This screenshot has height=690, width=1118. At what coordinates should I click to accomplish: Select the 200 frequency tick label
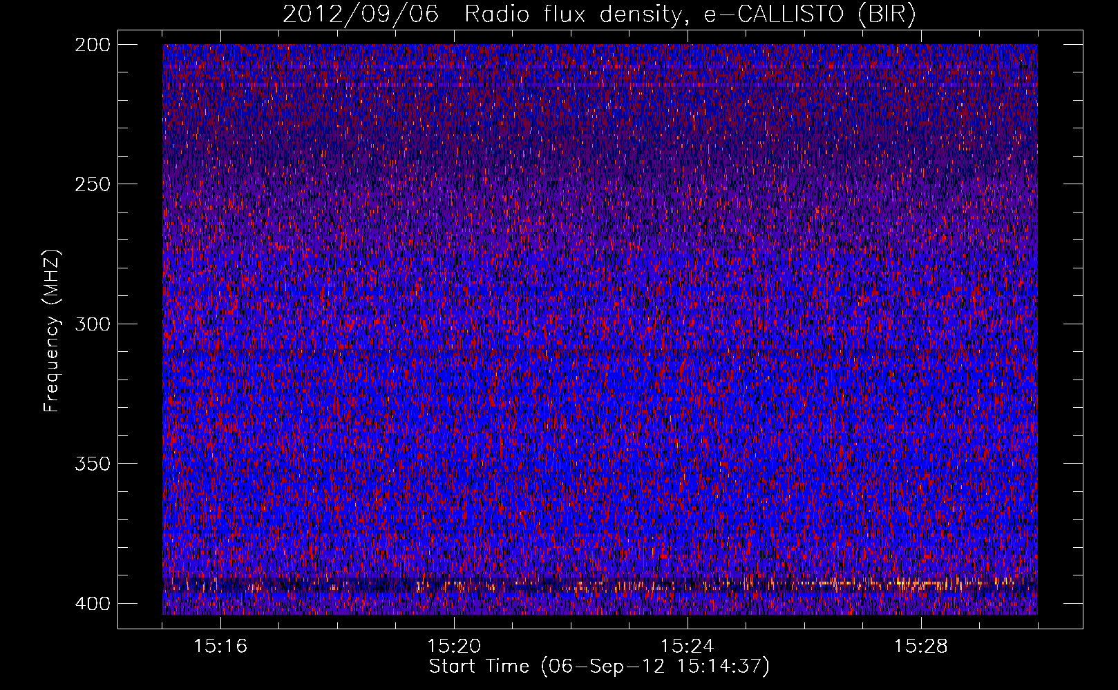[x=92, y=45]
